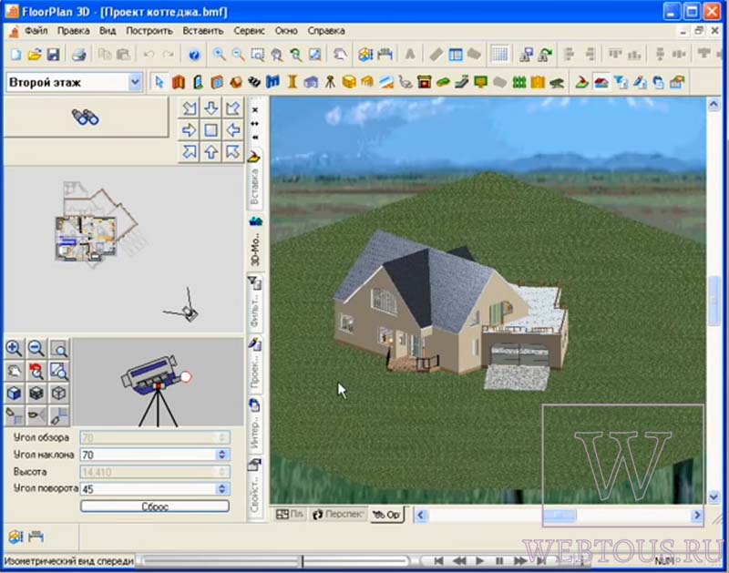Click the pause button in the bottom bar
729x573 pixels.
coord(499,561)
